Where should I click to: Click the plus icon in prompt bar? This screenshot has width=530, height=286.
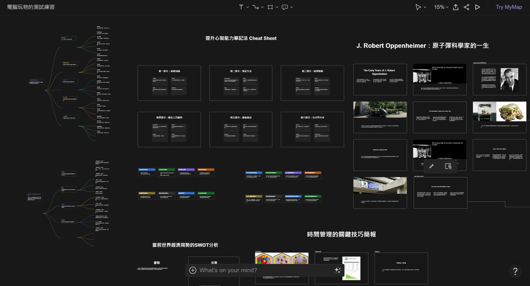click(193, 270)
